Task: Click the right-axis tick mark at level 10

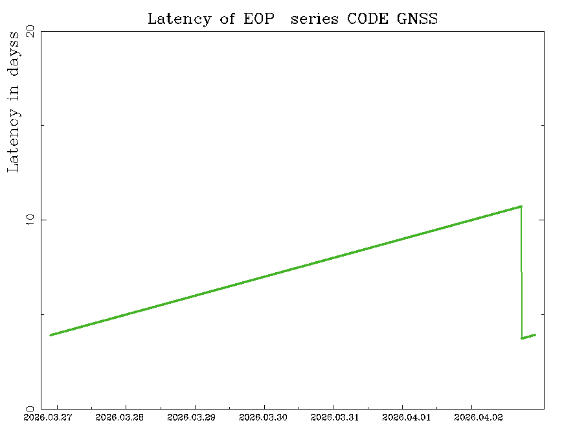Action: (x=541, y=220)
